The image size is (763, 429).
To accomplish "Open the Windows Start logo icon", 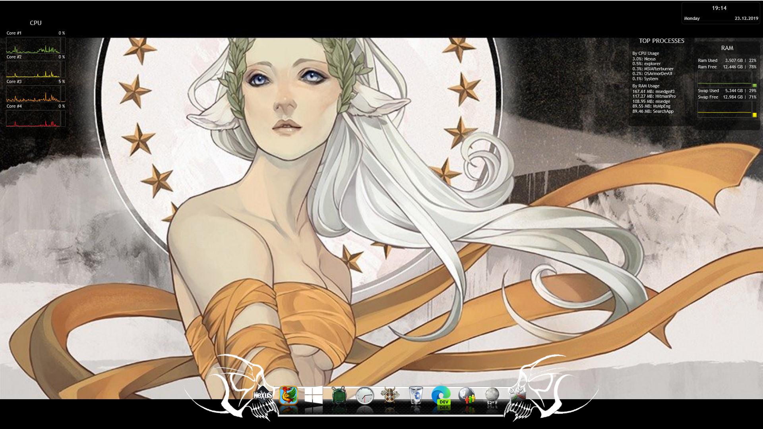I will [x=314, y=396].
